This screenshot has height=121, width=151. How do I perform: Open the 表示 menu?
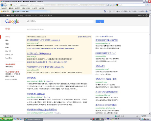pos(17,8)
